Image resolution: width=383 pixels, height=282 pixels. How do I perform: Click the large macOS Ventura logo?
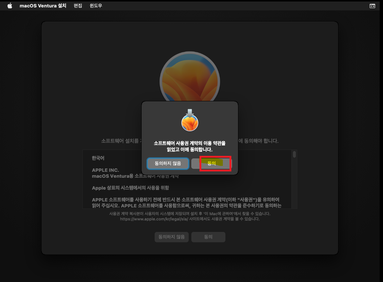pos(190,76)
